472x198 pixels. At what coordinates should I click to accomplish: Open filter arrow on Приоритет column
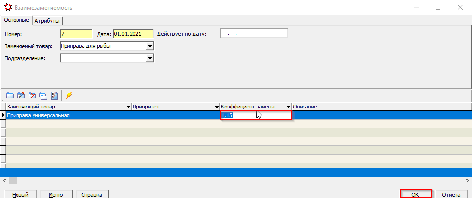(216, 107)
